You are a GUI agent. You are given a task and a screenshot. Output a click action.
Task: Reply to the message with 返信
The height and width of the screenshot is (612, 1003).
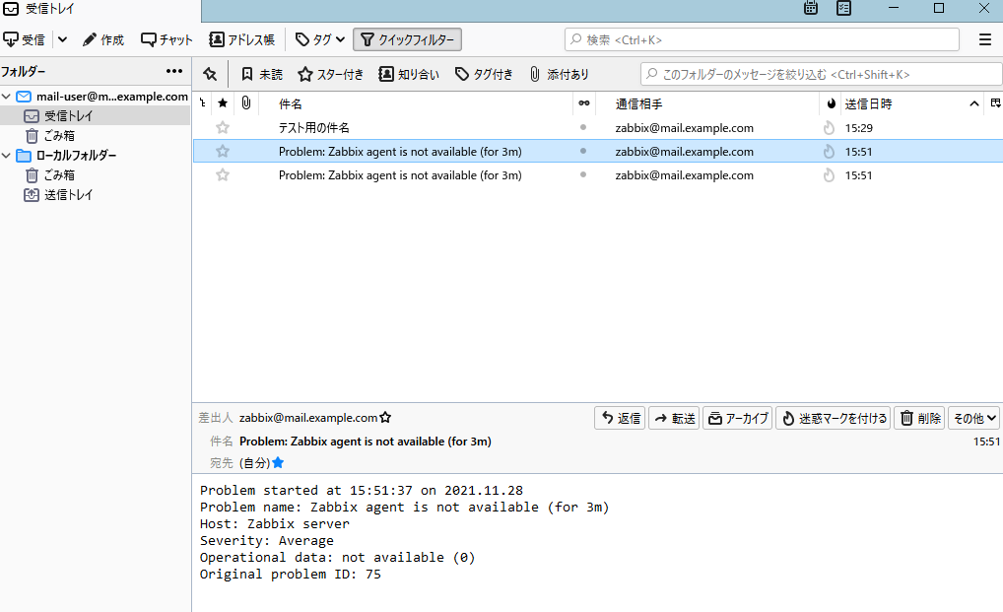click(x=619, y=417)
